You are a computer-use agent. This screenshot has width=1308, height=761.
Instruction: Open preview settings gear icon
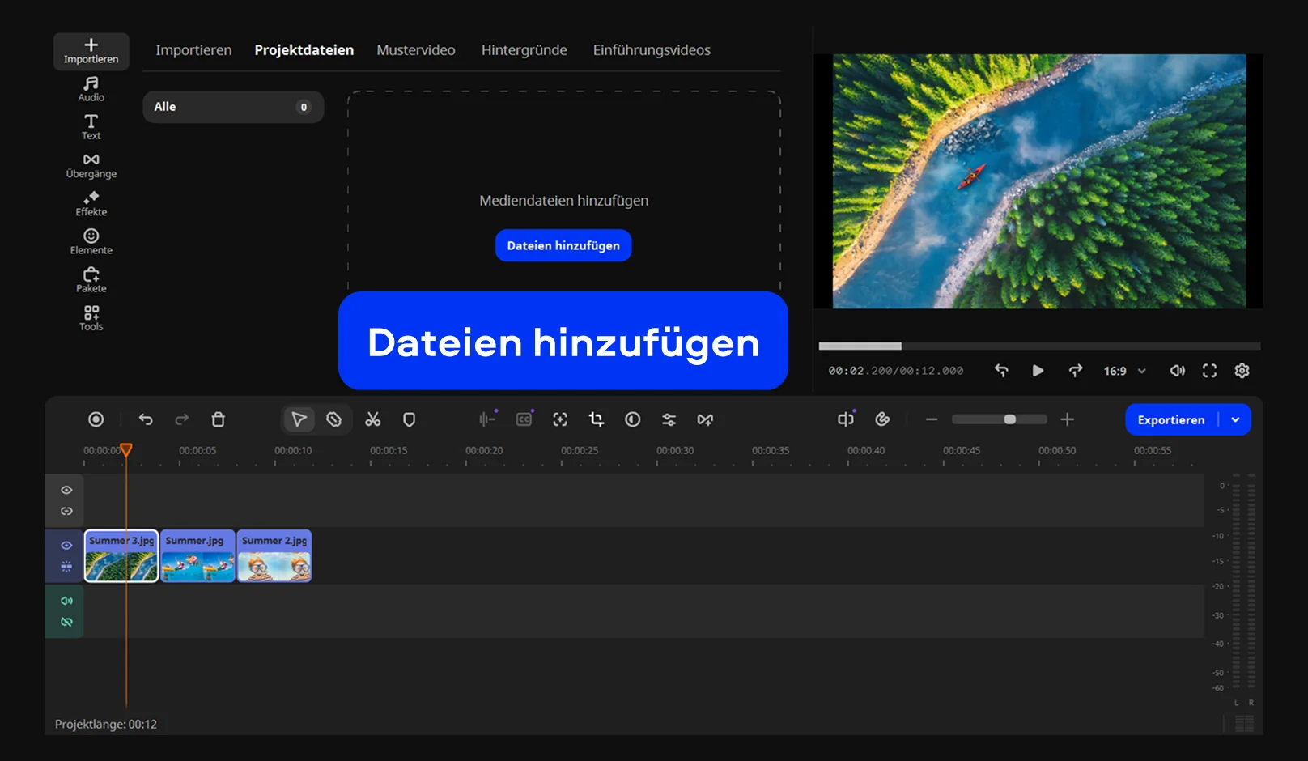click(x=1242, y=371)
